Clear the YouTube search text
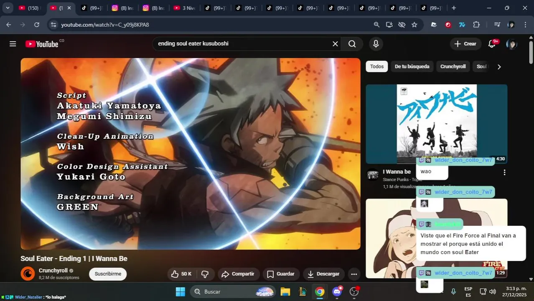534x301 pixels. tap(335, 44)
